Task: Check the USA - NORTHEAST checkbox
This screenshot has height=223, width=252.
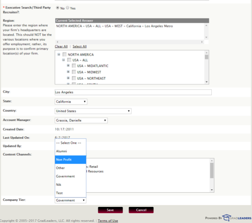Action: (74, 78)
